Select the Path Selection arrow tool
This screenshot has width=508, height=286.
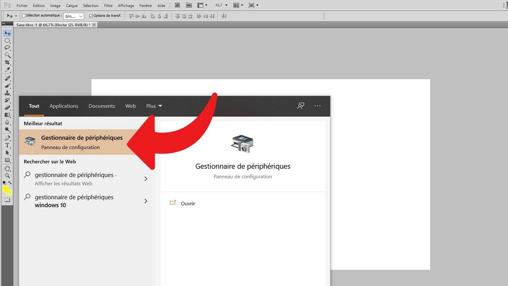coord(8,153)
